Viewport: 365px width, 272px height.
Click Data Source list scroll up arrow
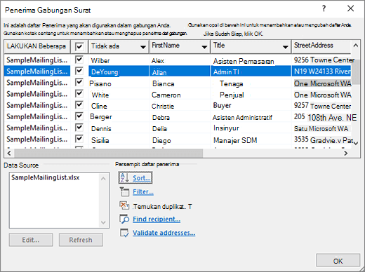tap(103, 179)
